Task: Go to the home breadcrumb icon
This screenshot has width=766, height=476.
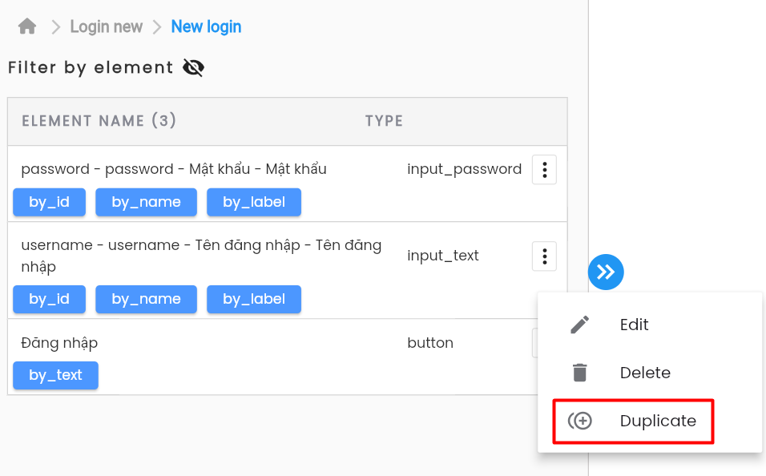Action: point(27,26)
